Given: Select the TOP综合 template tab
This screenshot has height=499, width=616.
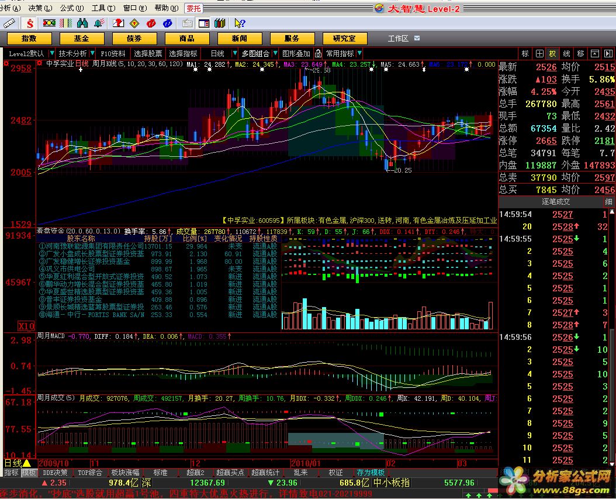Looking at the screenshot, I should coord(90,473).
